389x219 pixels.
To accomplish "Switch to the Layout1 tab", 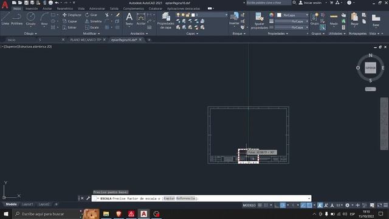I will 27,204.
